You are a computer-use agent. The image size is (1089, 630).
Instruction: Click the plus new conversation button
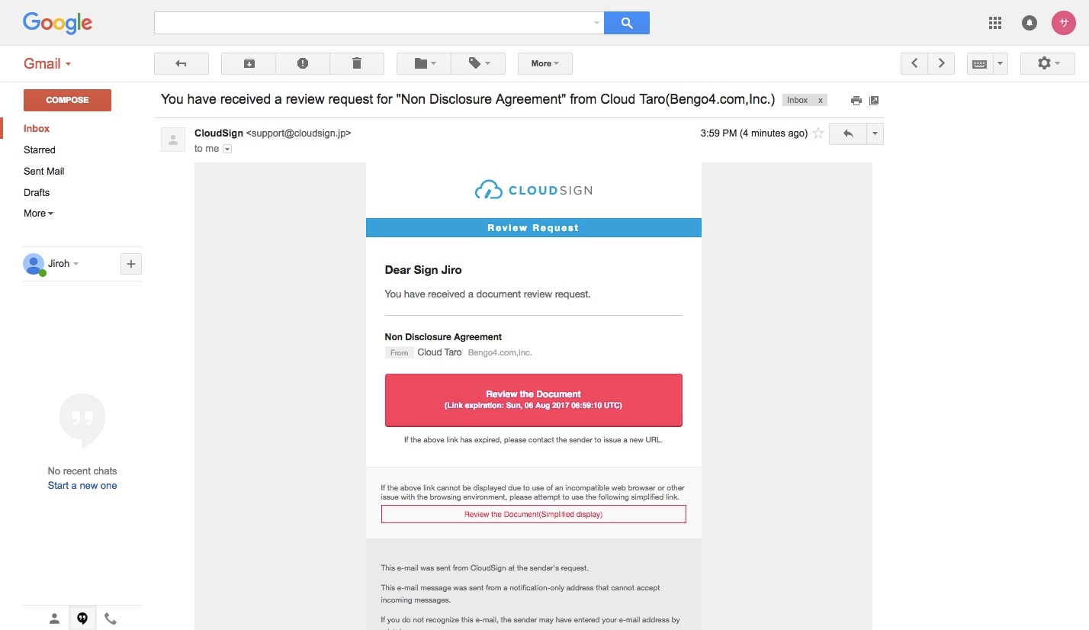coord(131,264)
